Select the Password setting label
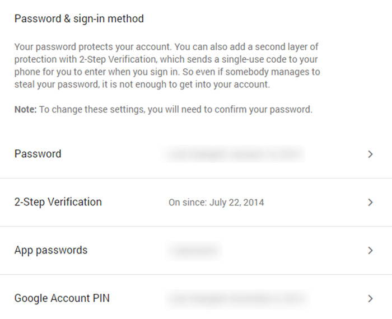 click(x=38, y=154)
